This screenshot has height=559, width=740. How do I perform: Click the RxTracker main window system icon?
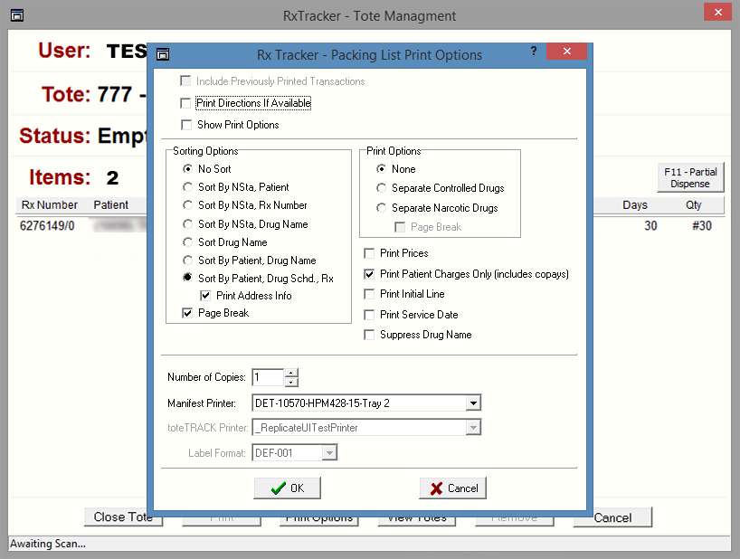[16, 15]
